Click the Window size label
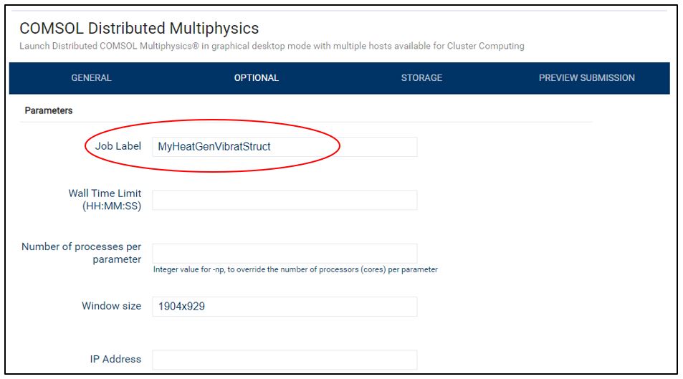683x379 pixels. [111, 306]
